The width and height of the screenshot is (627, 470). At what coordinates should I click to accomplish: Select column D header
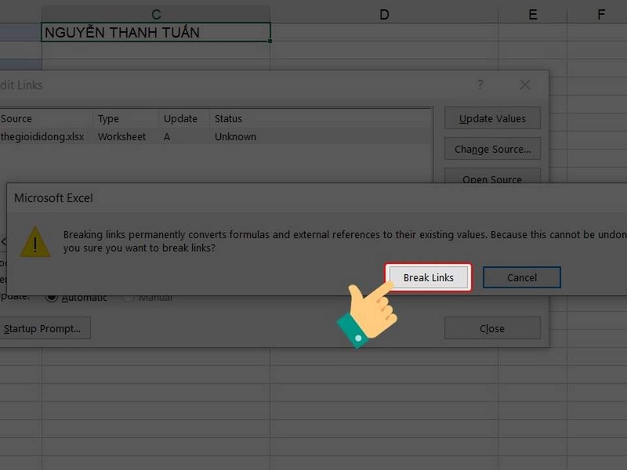[384, 14]
